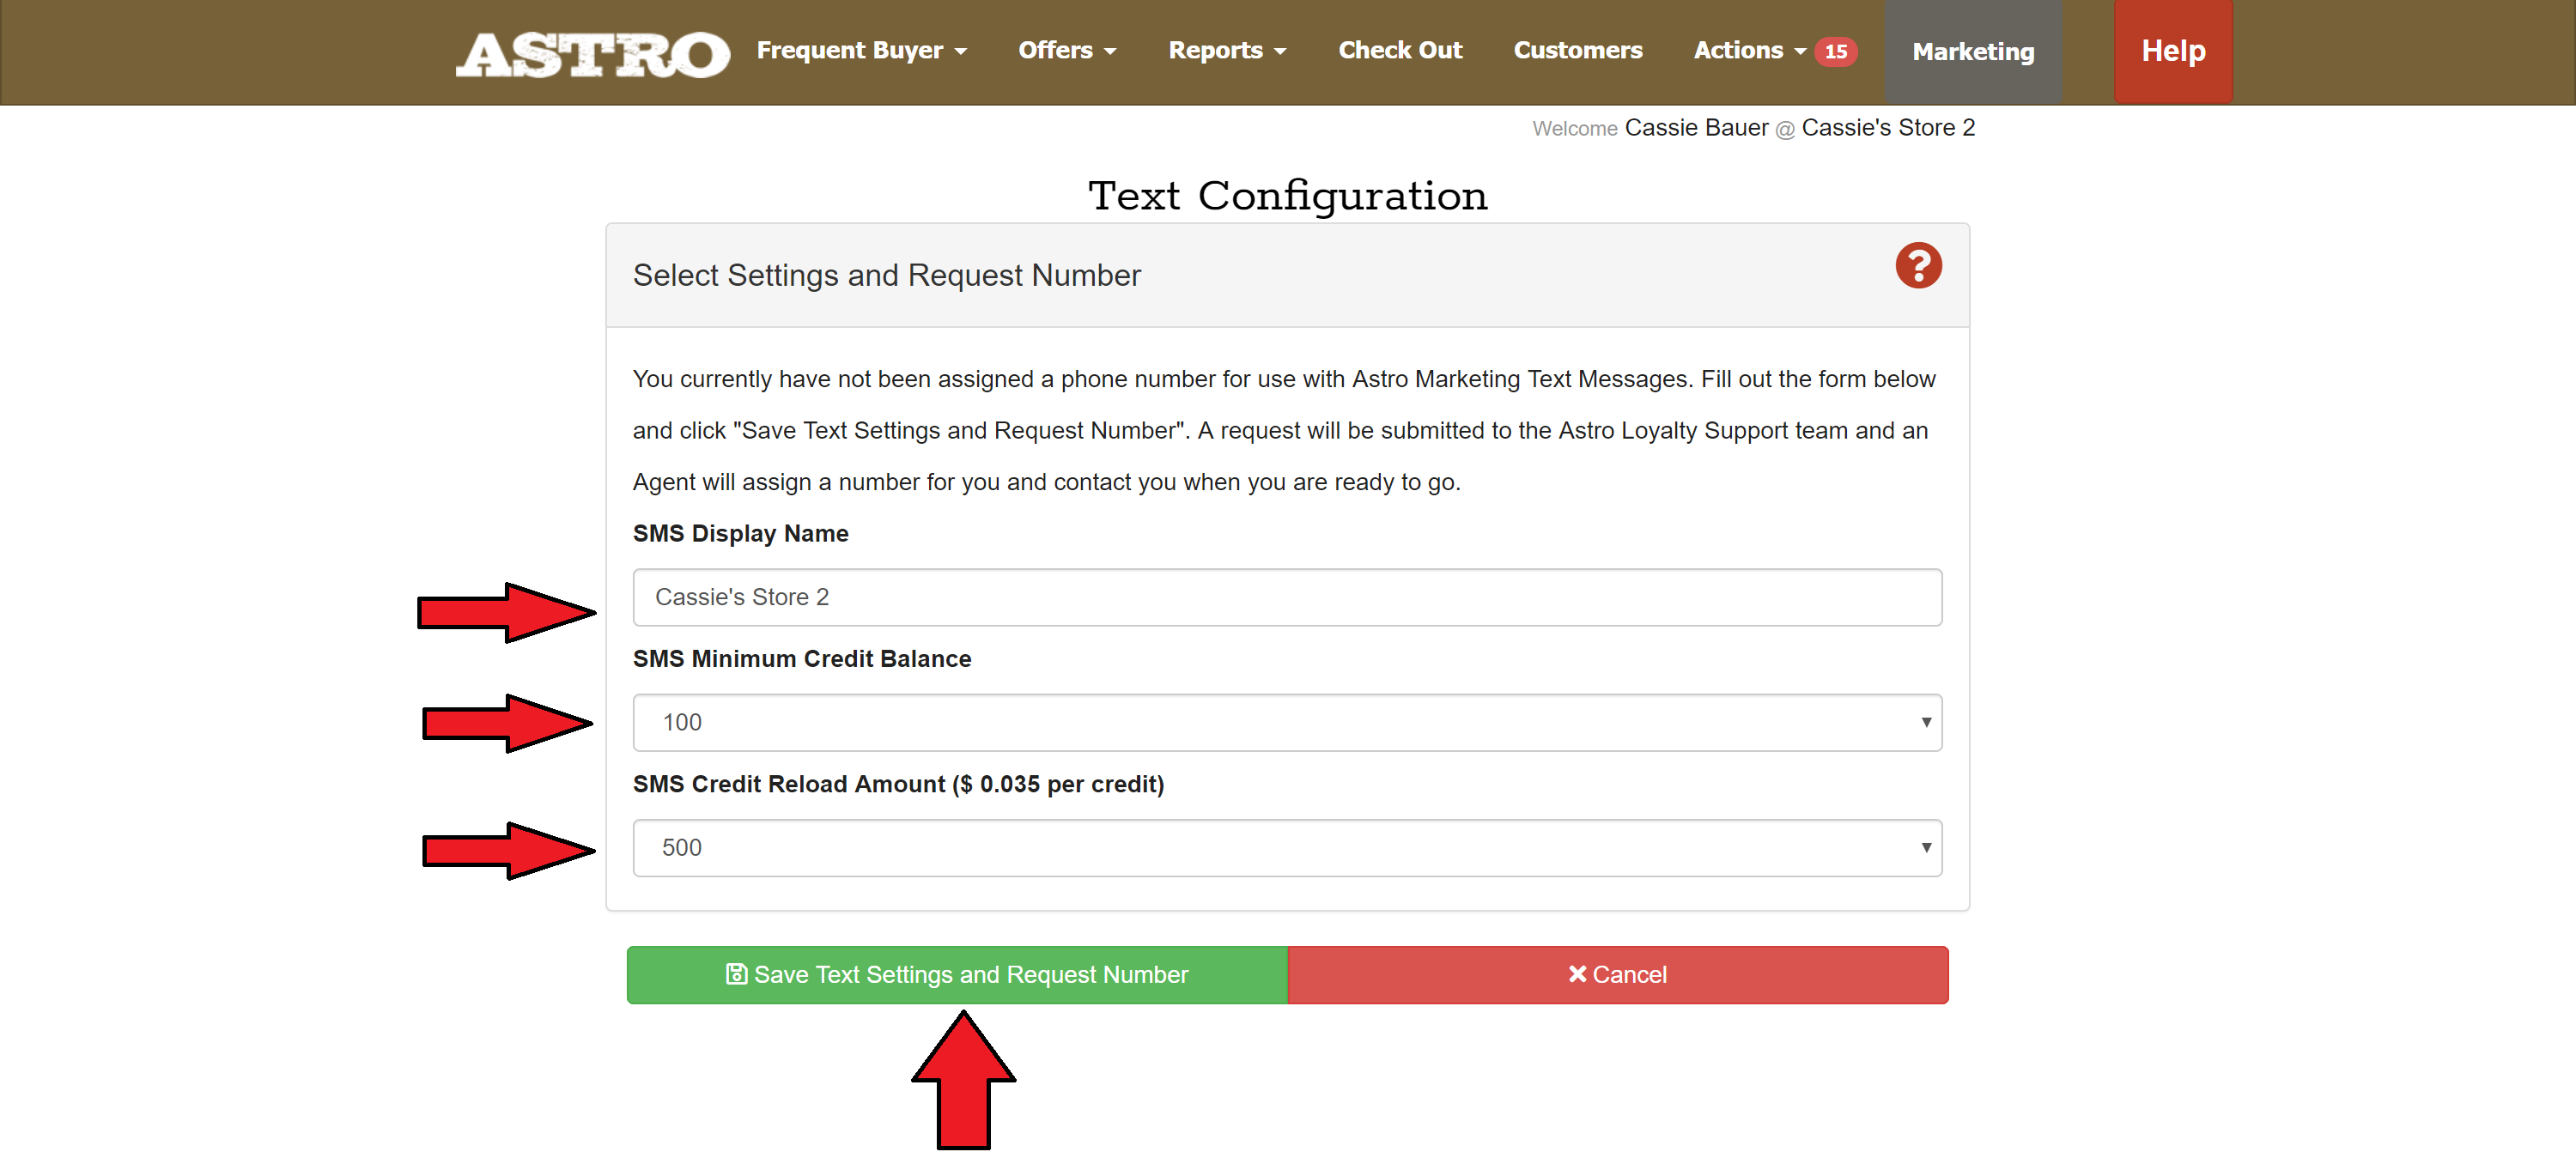Open the Customers menu item
Image resolution: width=2576 pixels, height=1170 pixels.
coord(1577,51)
